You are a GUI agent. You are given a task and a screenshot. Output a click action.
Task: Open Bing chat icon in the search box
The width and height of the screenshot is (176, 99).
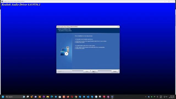[24, 97]
